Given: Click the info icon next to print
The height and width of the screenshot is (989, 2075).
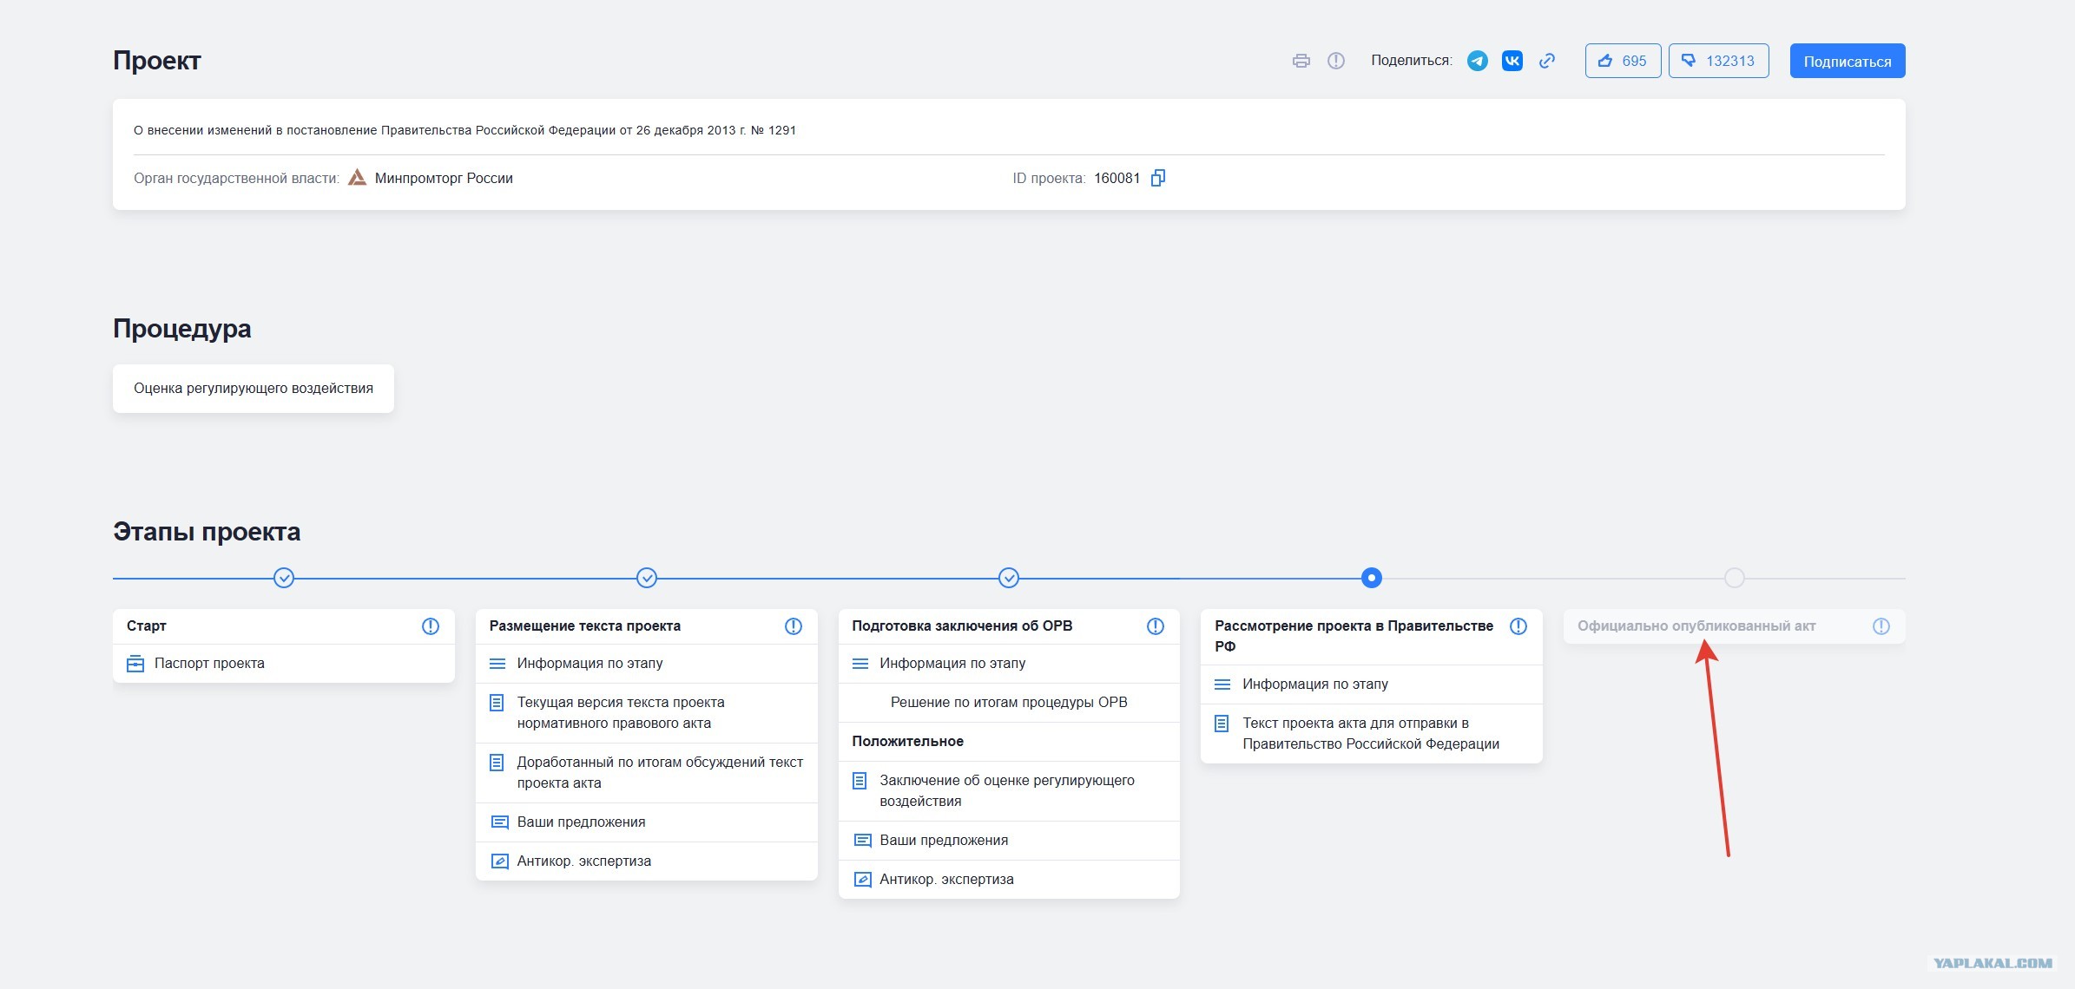Looking at the screenshot, I should tap(1336, 61).
